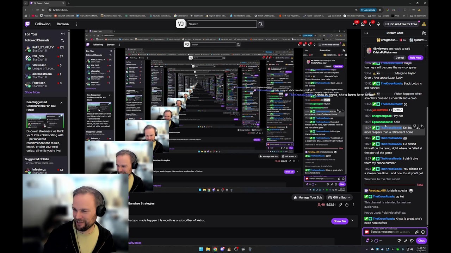Click into the Twitch search field

(x=222, y=24)
